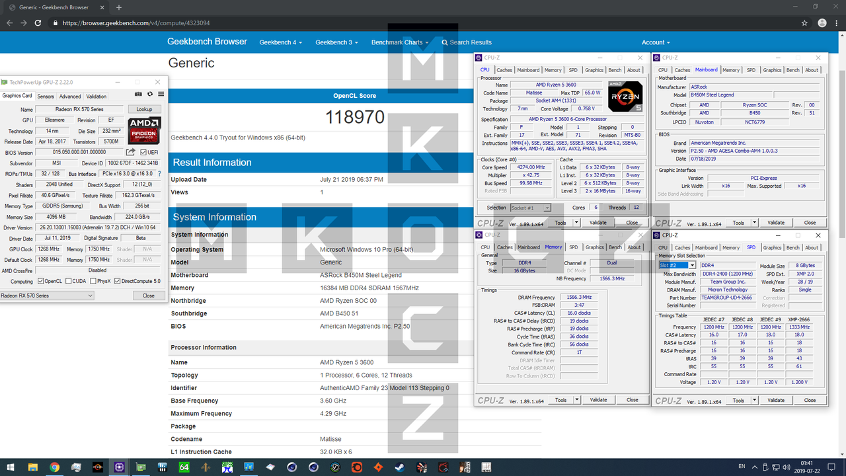
Task: Open the Tools dropdown arrow in CPU-Z SPD window
Action: coord(756,400)
